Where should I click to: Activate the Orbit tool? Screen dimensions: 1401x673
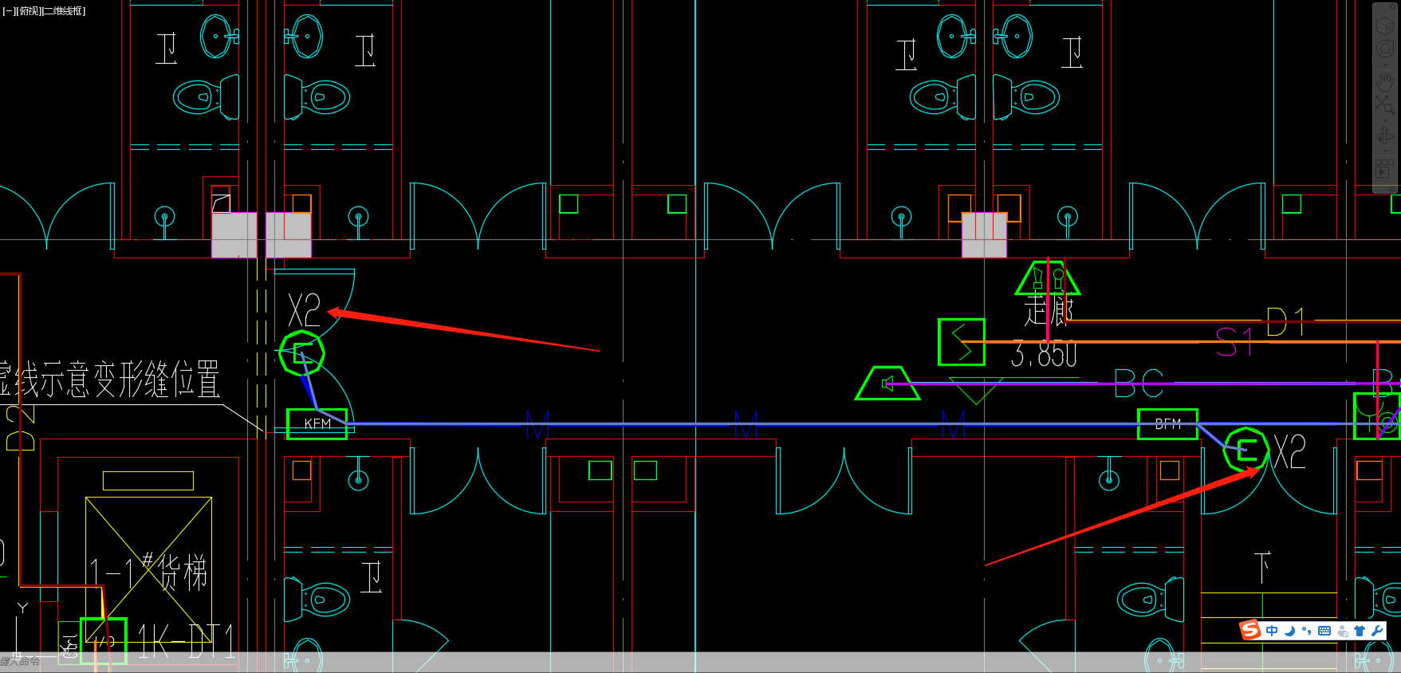[x=1385, y=136]
